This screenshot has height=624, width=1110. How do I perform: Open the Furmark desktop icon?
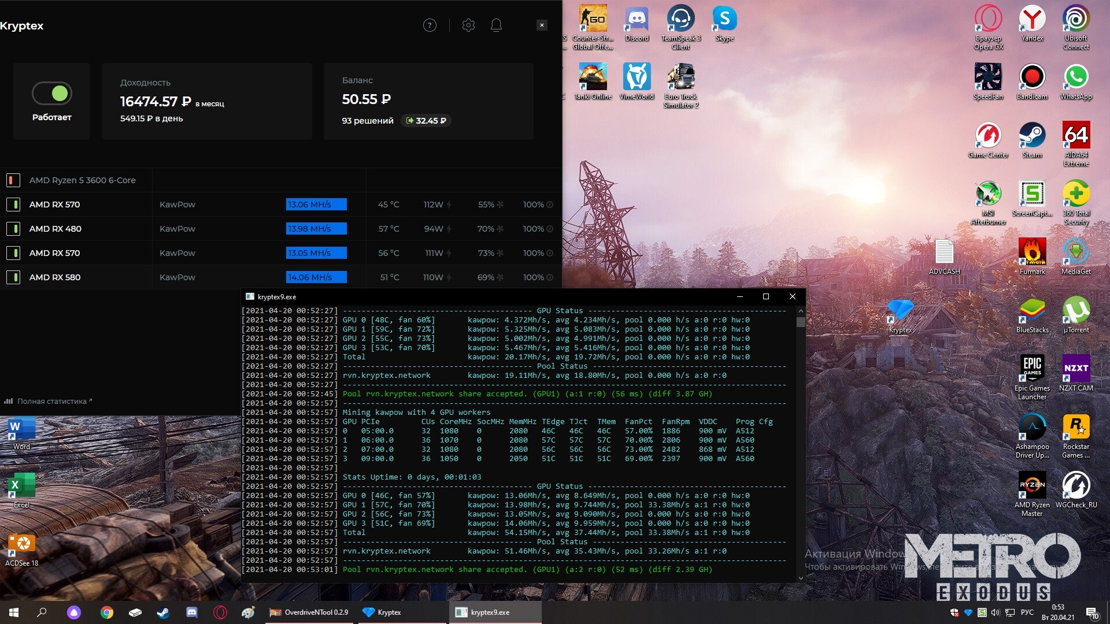pyautogui.click(x=1032, y=251)
